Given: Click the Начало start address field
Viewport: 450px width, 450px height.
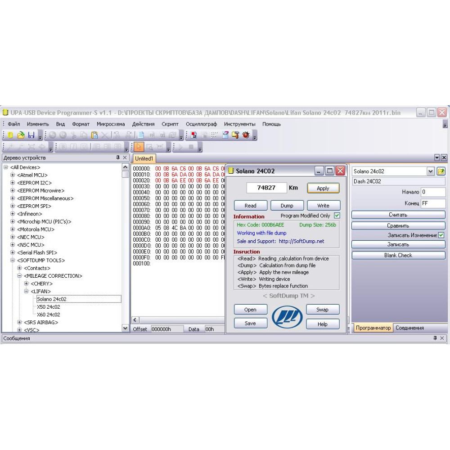Looking at the screenshot, I should pos(433,192).
